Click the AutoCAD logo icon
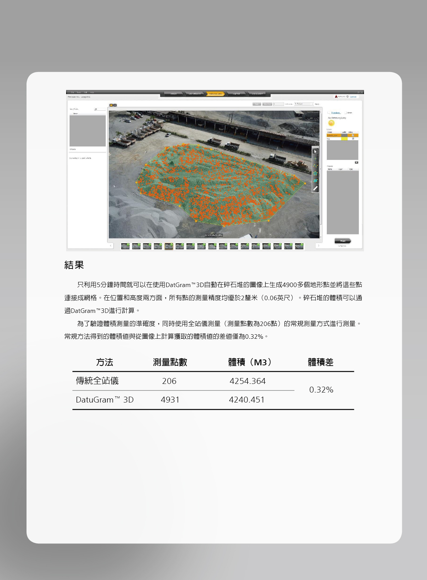This screenshot has width=427, height=580. pyautogui.click(x=336, y=96)
